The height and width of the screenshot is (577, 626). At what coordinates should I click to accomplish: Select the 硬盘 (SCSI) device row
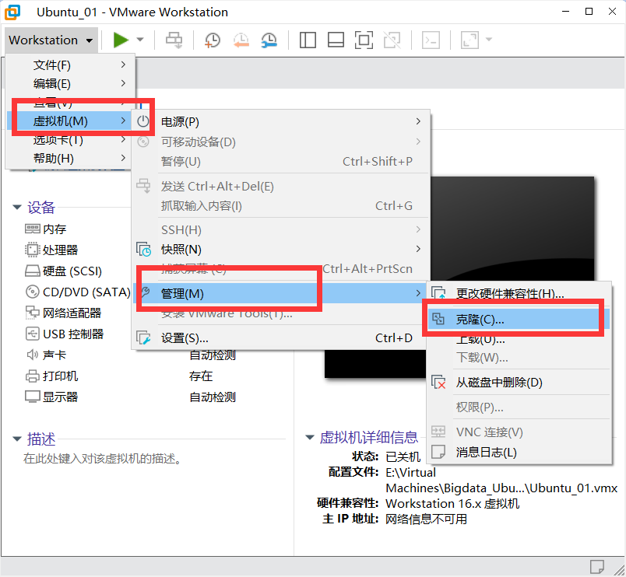click(63, 271)
